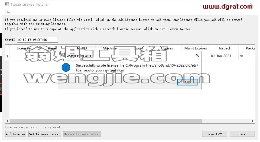Click the Save As... button

(x=214, y=134)
